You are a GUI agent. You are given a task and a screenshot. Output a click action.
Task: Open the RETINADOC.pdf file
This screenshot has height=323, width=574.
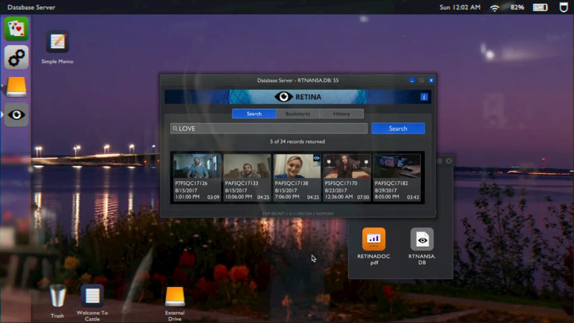[374, 246]
